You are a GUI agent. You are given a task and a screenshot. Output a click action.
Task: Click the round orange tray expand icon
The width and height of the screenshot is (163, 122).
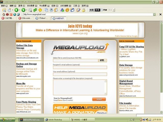[141, 120]
